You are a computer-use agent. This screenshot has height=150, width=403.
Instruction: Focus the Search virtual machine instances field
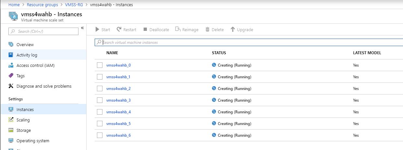(249, 42)
